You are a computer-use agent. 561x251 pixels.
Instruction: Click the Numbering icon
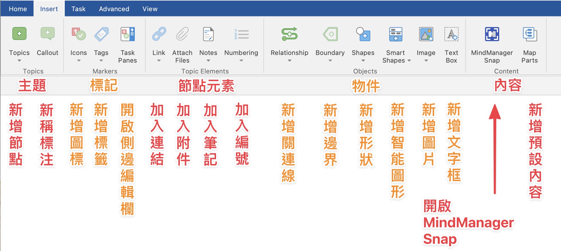coord(241,34)
